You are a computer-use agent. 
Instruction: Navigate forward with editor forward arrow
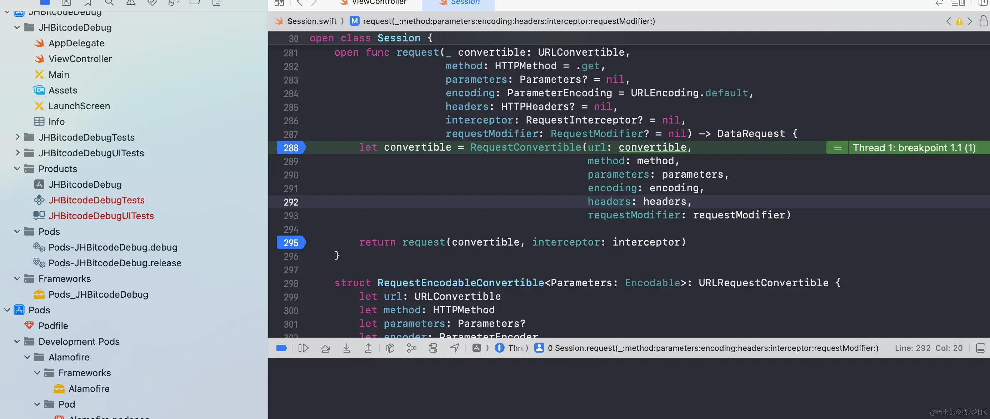pos(314,3)
